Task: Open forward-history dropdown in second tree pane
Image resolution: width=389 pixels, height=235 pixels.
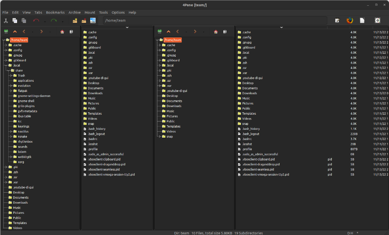Action: (x=204, y=32)
